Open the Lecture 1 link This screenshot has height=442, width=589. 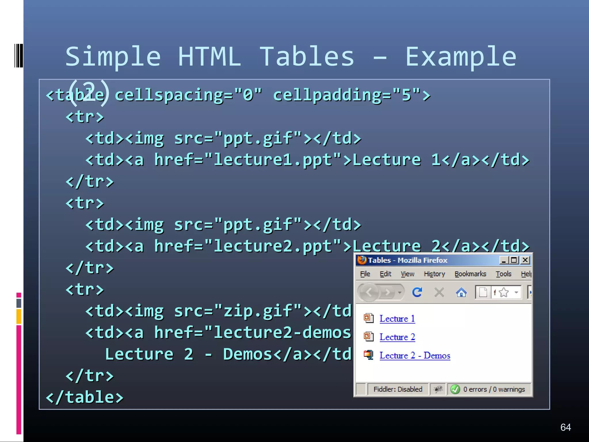[397, 319]
